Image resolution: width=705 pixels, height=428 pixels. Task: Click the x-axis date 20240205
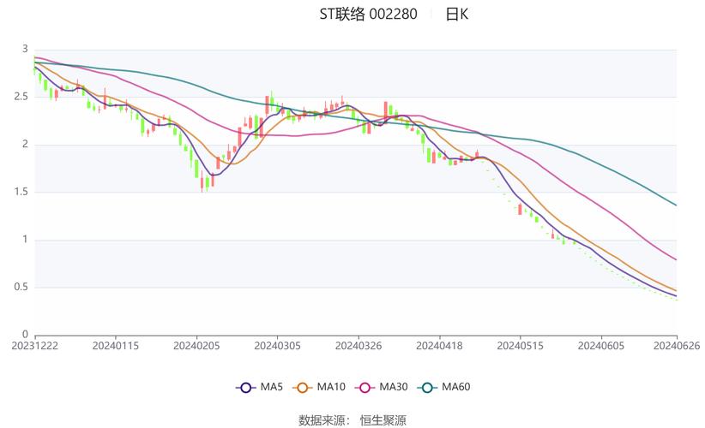pyautogui.click(x=196, y=346)
